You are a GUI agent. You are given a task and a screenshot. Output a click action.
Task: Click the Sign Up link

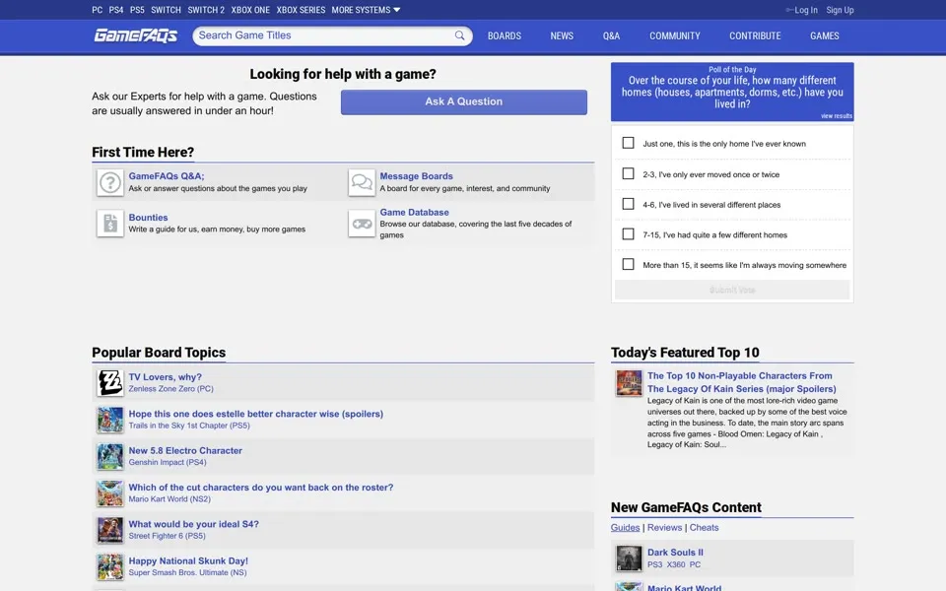point(840,10)
